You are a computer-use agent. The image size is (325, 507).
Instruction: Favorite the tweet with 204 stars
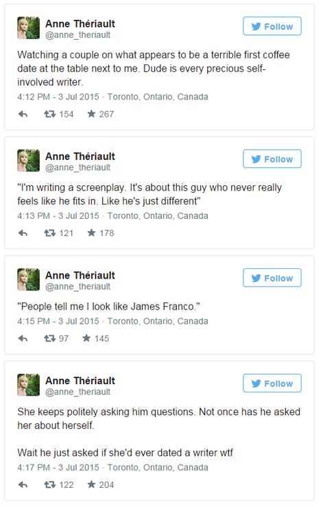(x=91, y=484)
